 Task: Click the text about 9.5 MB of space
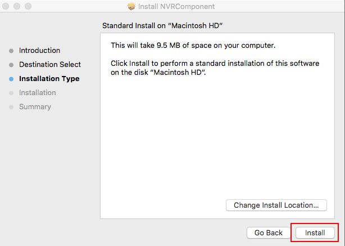click(x=193, y=46)
